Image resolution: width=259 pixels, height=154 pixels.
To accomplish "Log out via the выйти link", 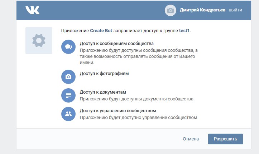I will (235, 10).
